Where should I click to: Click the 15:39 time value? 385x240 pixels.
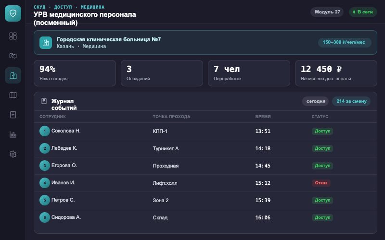263,200
